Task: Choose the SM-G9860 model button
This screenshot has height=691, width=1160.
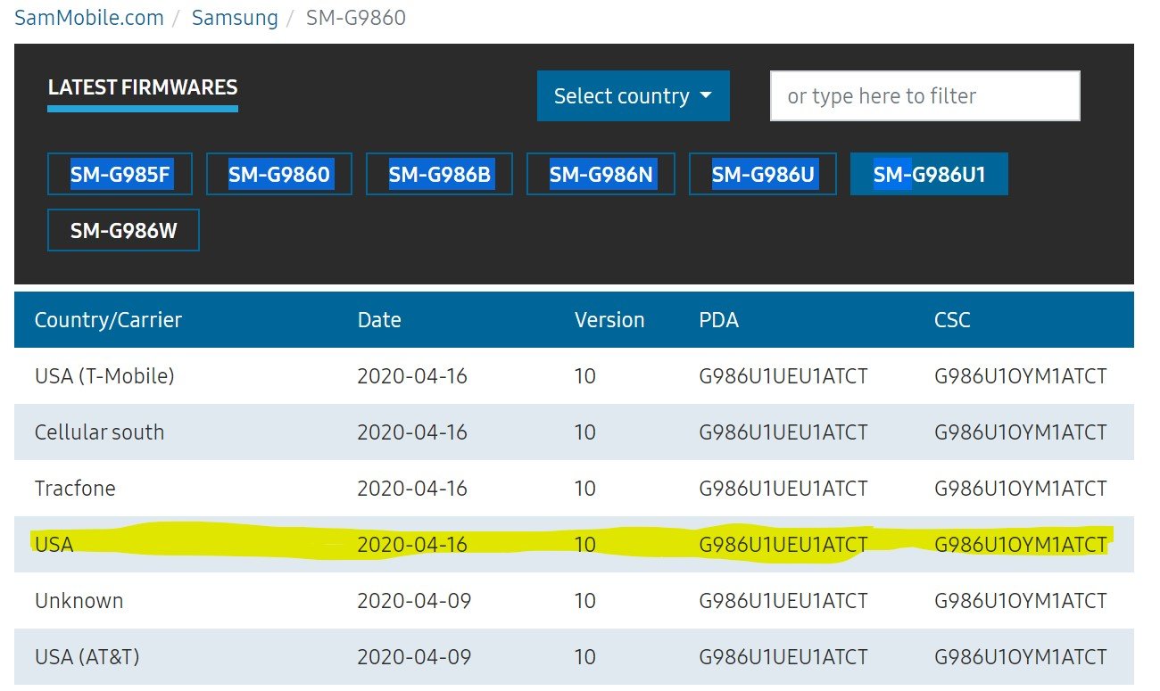Action: point(279,175)
